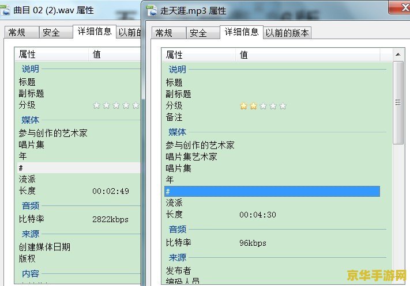The image size is (410, 286).
Task: Select # row in wav window
Action: click(x=79, y=168)
